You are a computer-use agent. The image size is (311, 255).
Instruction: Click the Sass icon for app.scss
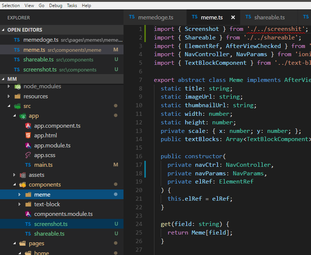click(x=28, y=155)
